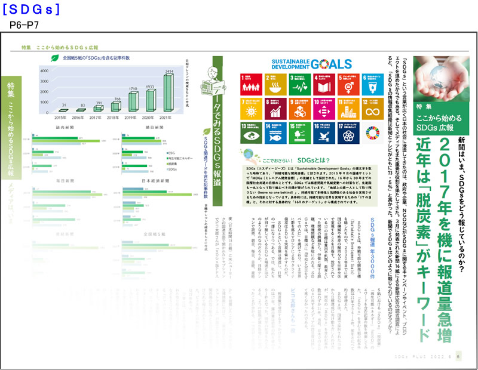
Task: Click the 日本経済新聞 chart title
Action: (x=155, y=181)
